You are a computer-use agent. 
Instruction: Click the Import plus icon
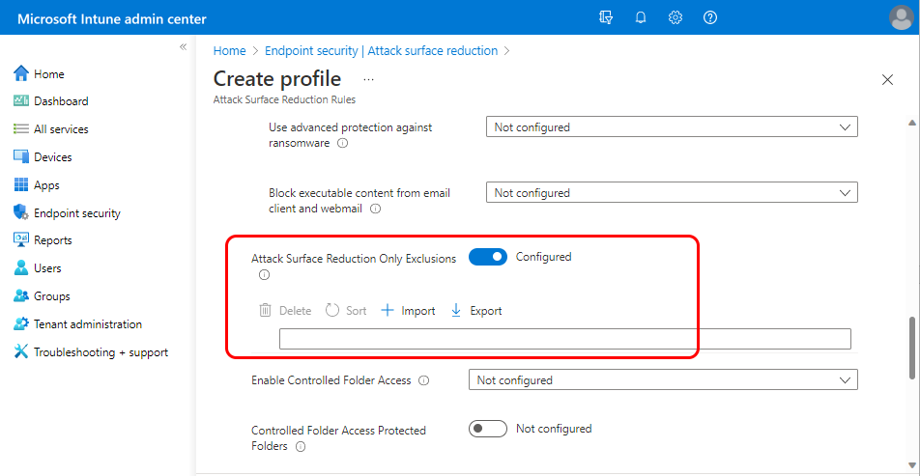point(388,311)
